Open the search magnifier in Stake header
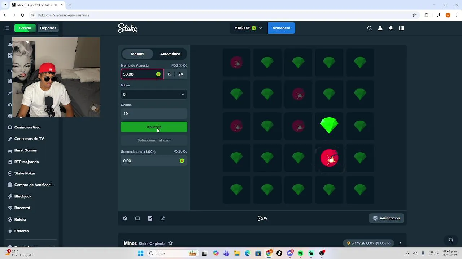This screenshot has width=462, height=259. tap(370, 28)
